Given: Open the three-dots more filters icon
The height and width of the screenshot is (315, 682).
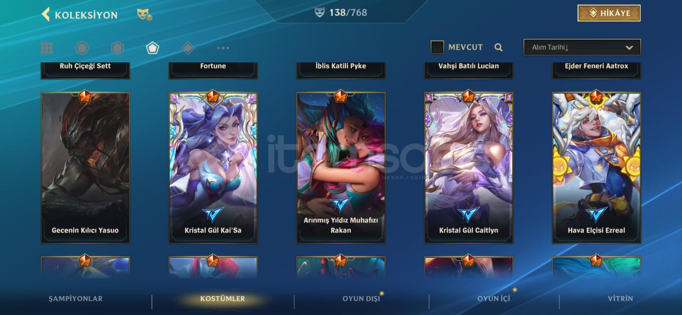Looking at the screenshot, I should pos(223,48).
